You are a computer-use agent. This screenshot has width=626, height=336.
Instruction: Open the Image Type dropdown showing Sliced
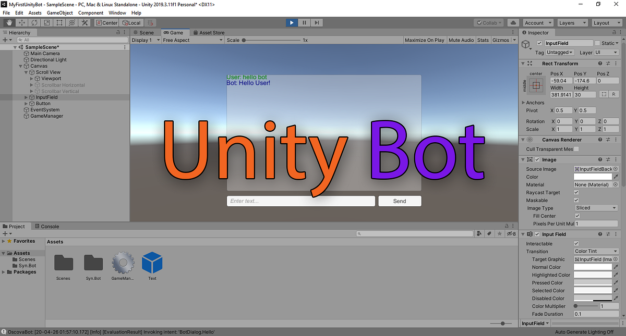(595, 208)
